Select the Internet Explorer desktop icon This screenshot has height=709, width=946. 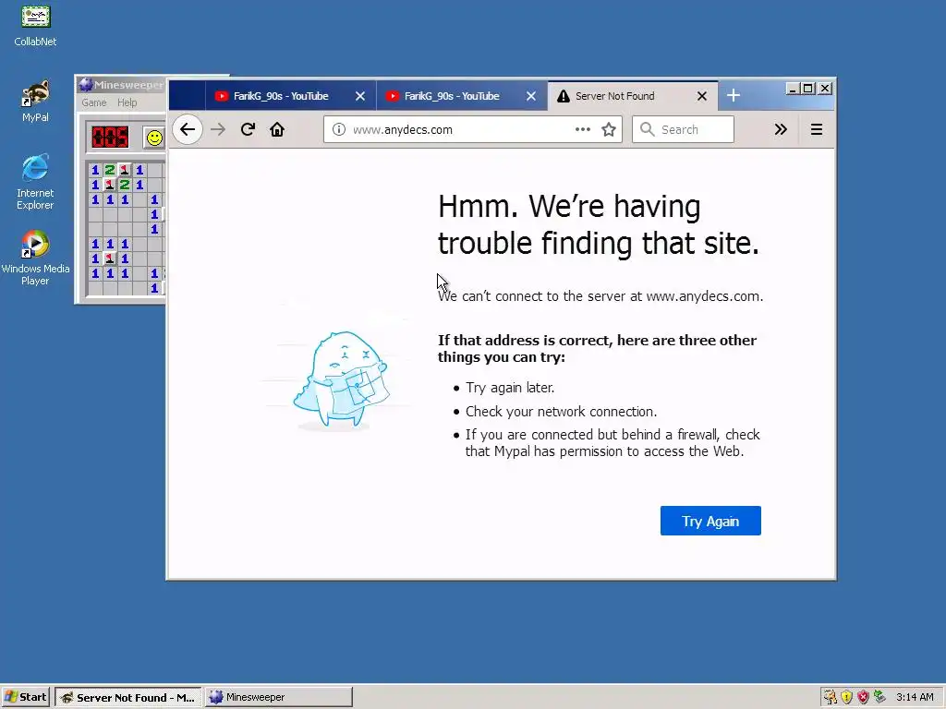tap(35, 182)
